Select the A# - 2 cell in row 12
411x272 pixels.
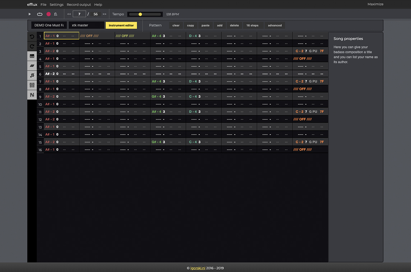tap(61, 119)
